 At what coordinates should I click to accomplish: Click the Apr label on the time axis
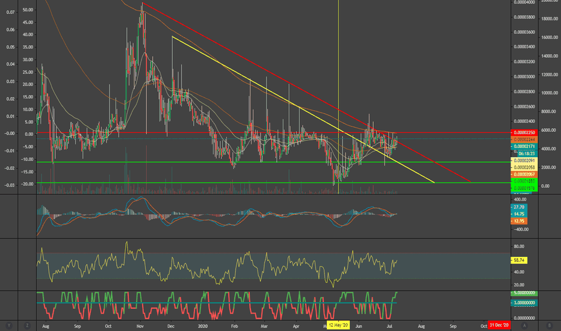click(296, 326)
